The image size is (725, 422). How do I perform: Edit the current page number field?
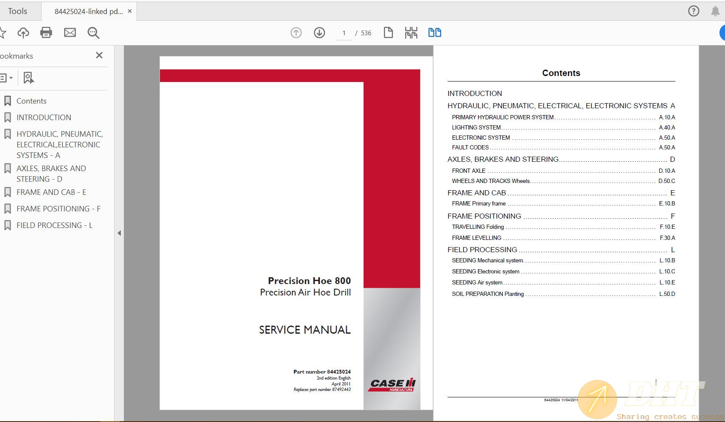[344, 33]
